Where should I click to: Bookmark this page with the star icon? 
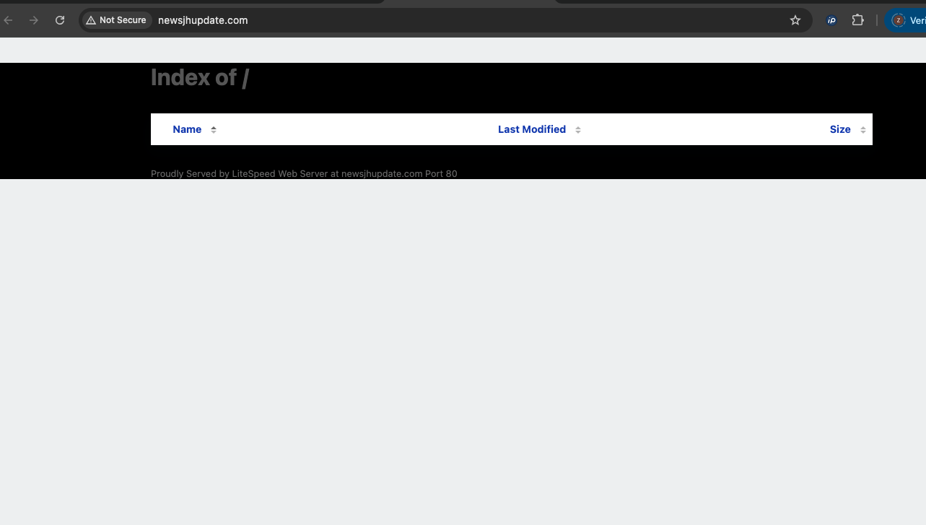click(795, 20)
